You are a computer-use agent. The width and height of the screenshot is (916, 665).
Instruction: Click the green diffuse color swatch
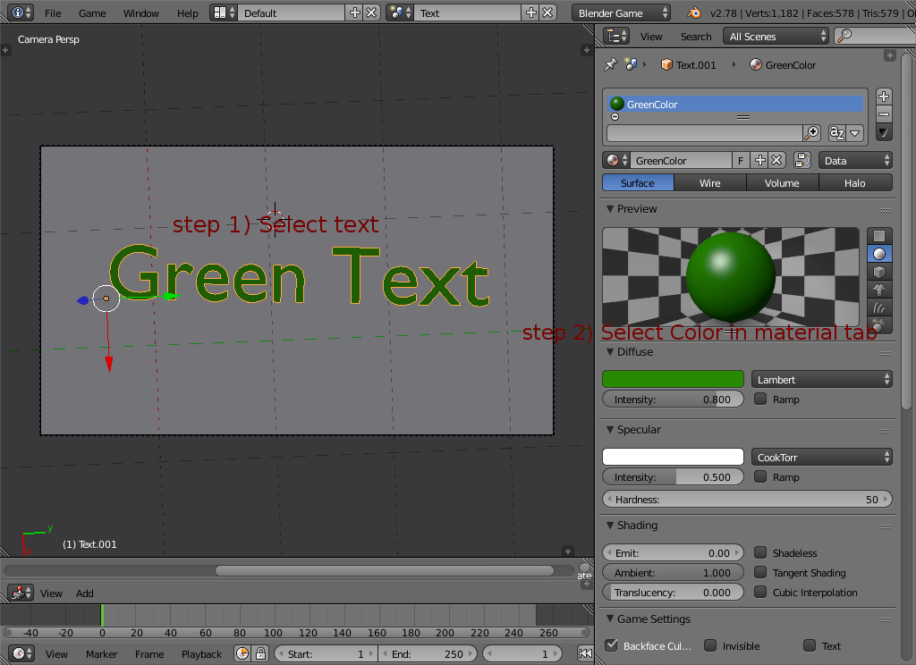(x=673, y=379)
